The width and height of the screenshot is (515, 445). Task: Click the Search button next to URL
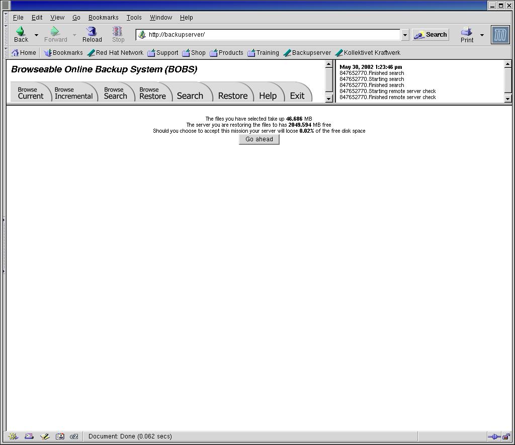(431, 35)
